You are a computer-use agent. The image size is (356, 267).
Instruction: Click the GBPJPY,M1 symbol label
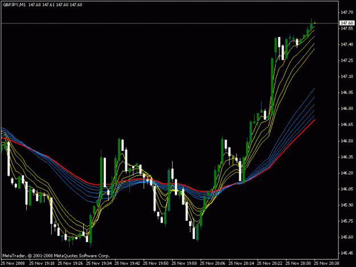click(14, 5)
